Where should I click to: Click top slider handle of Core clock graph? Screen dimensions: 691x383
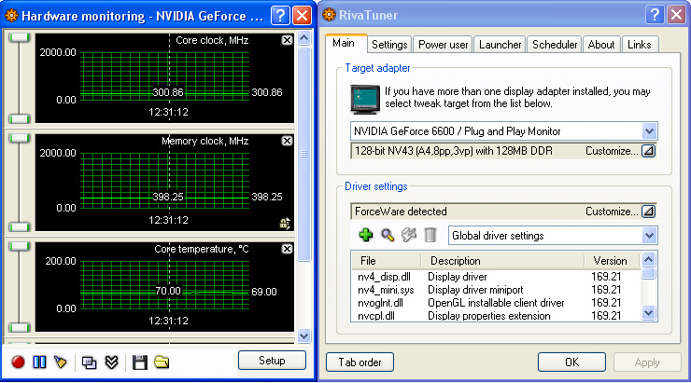(x=19, y=37)
